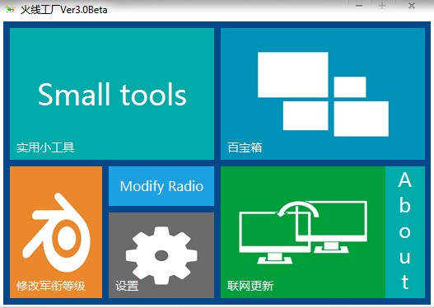Click the gear icon to open 设置
The image size is (434, 308).
tap(161, 255)
